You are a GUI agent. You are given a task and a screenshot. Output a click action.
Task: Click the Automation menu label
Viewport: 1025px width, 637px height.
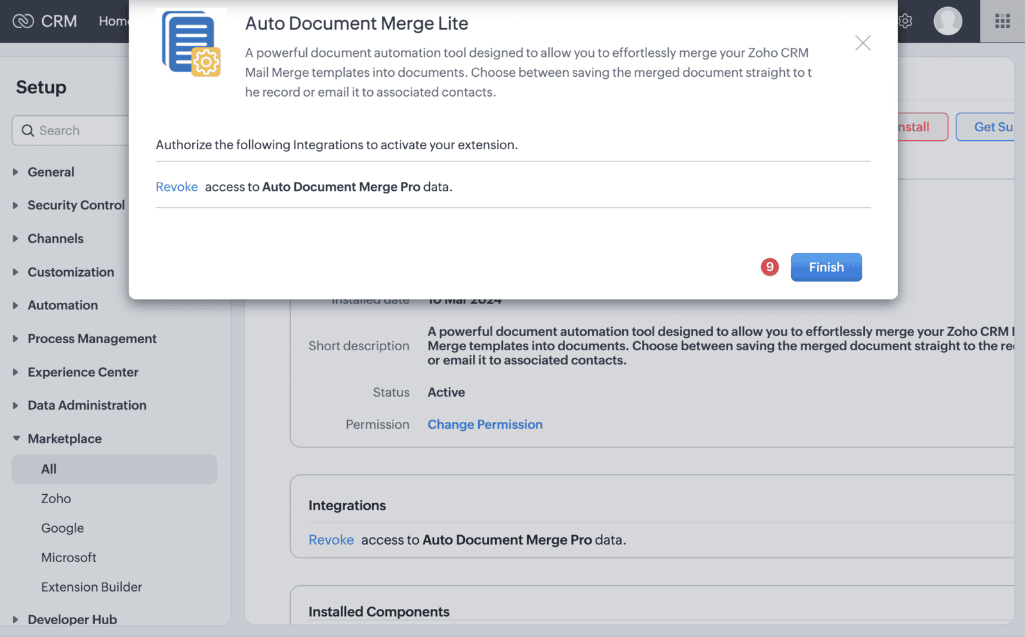(x=63, y=305)
